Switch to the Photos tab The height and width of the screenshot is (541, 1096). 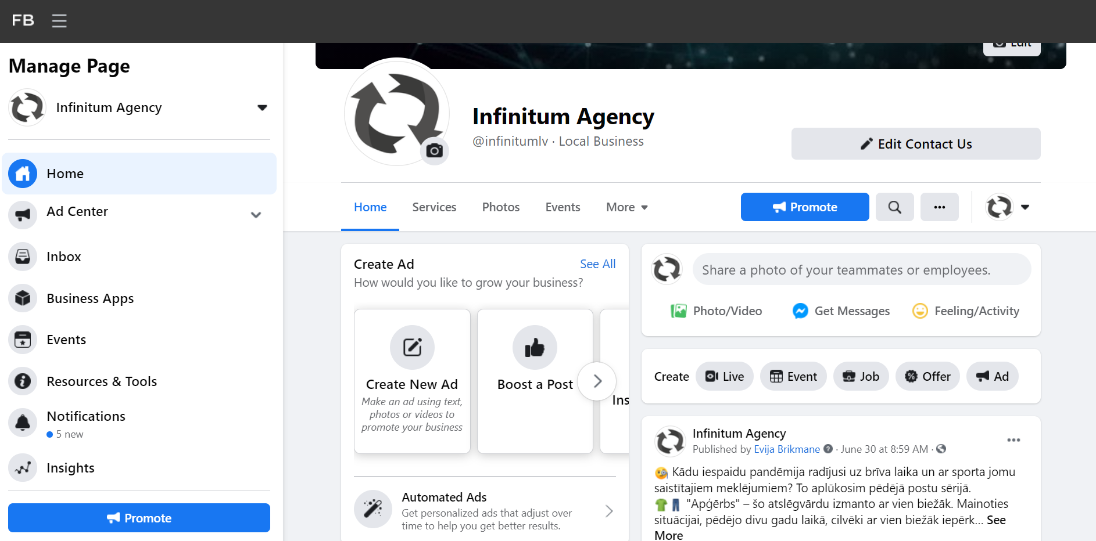501,207
